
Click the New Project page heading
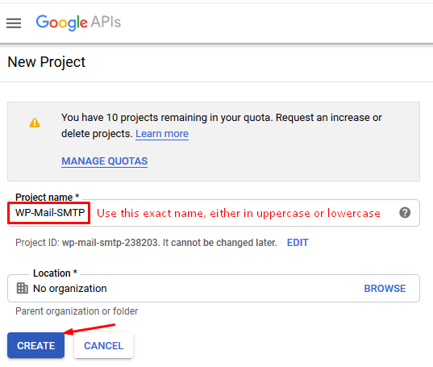(x=47, y=62)
